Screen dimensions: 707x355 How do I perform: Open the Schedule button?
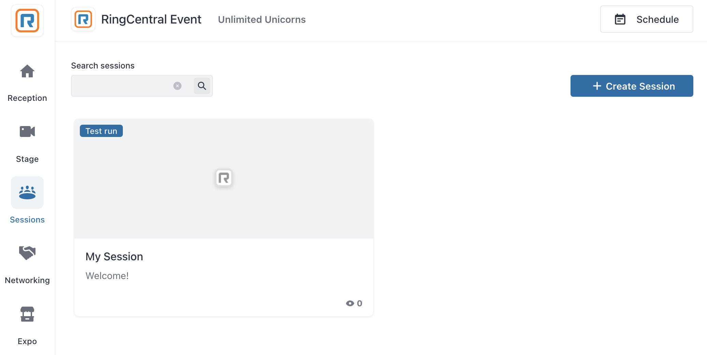(647, 19)
